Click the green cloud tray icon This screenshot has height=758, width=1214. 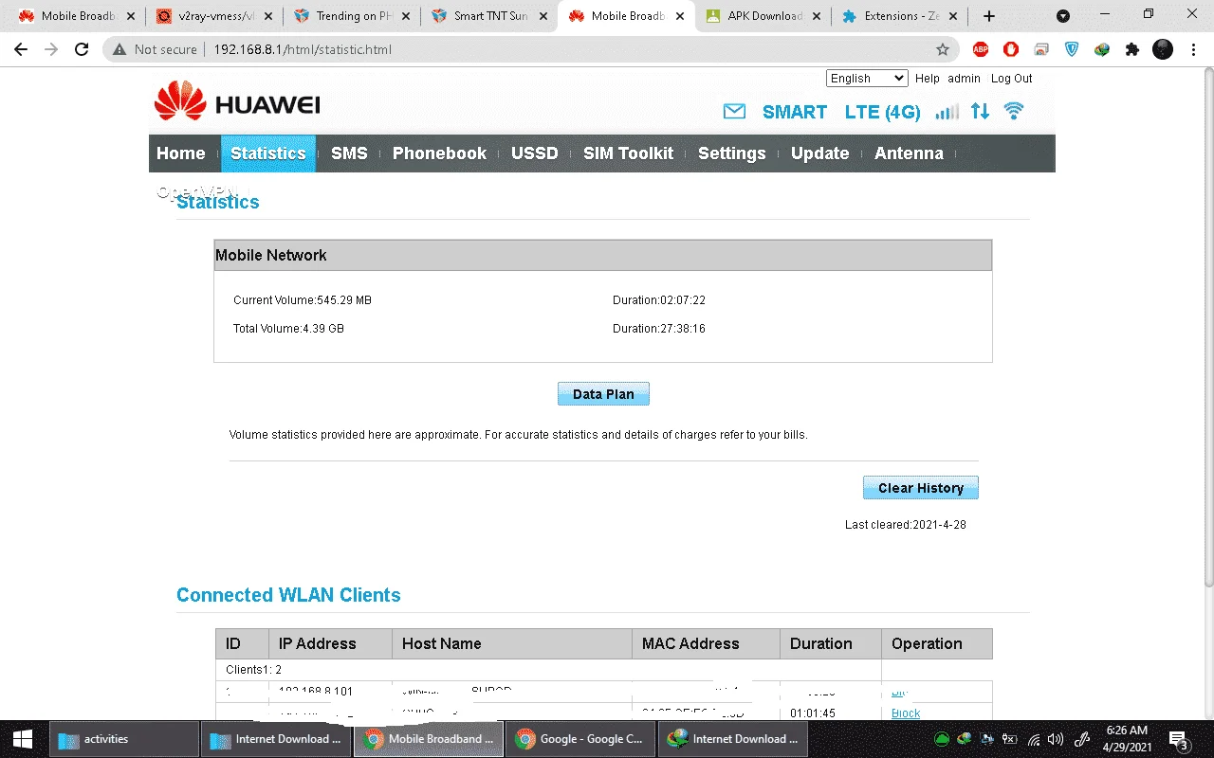point(942,739)
